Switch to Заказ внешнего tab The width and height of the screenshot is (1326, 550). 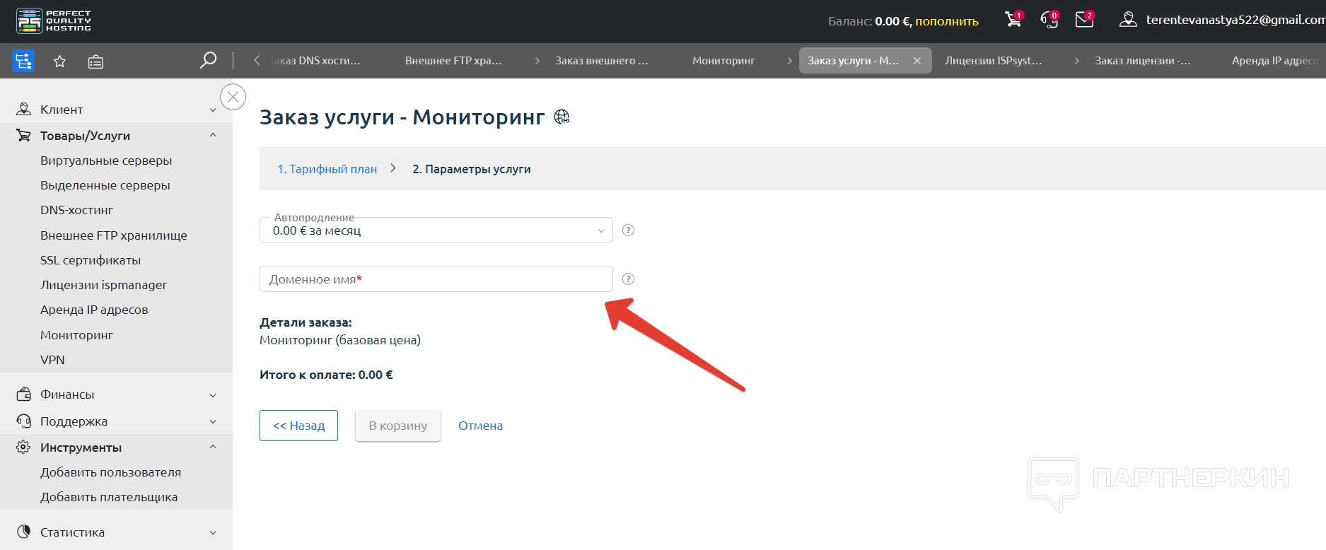[601, 61]
